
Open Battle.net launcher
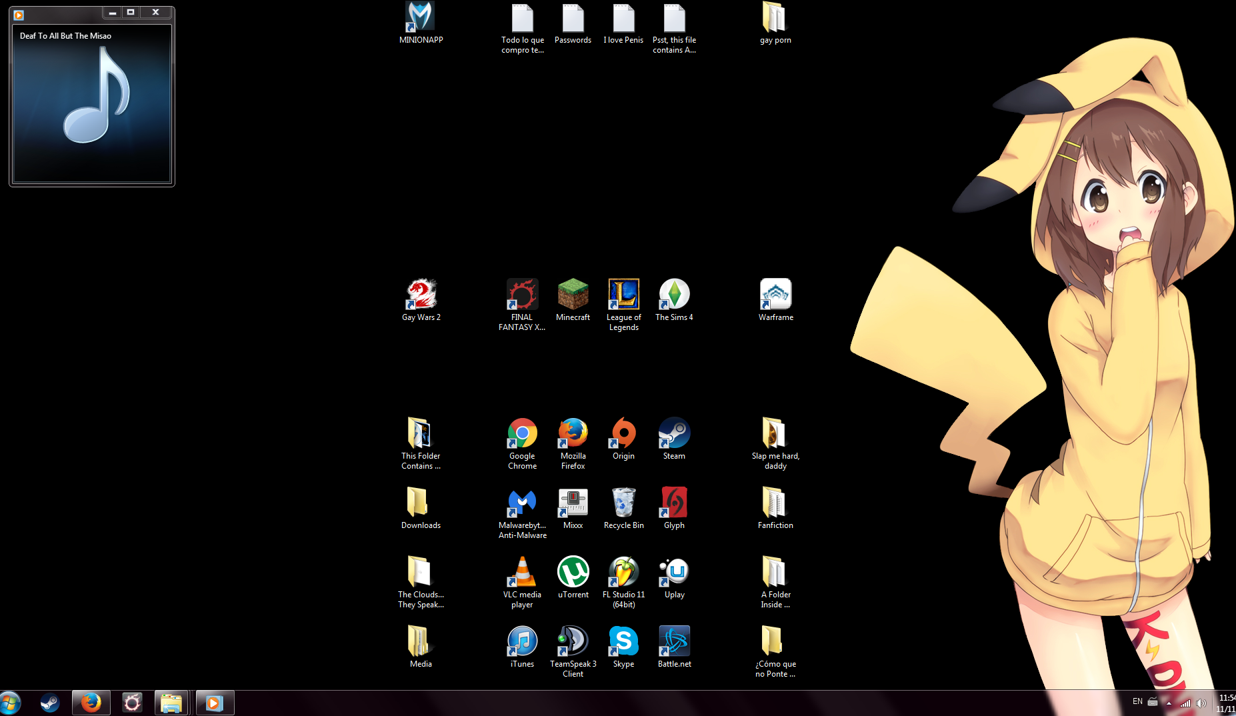[x=674, y=647]
